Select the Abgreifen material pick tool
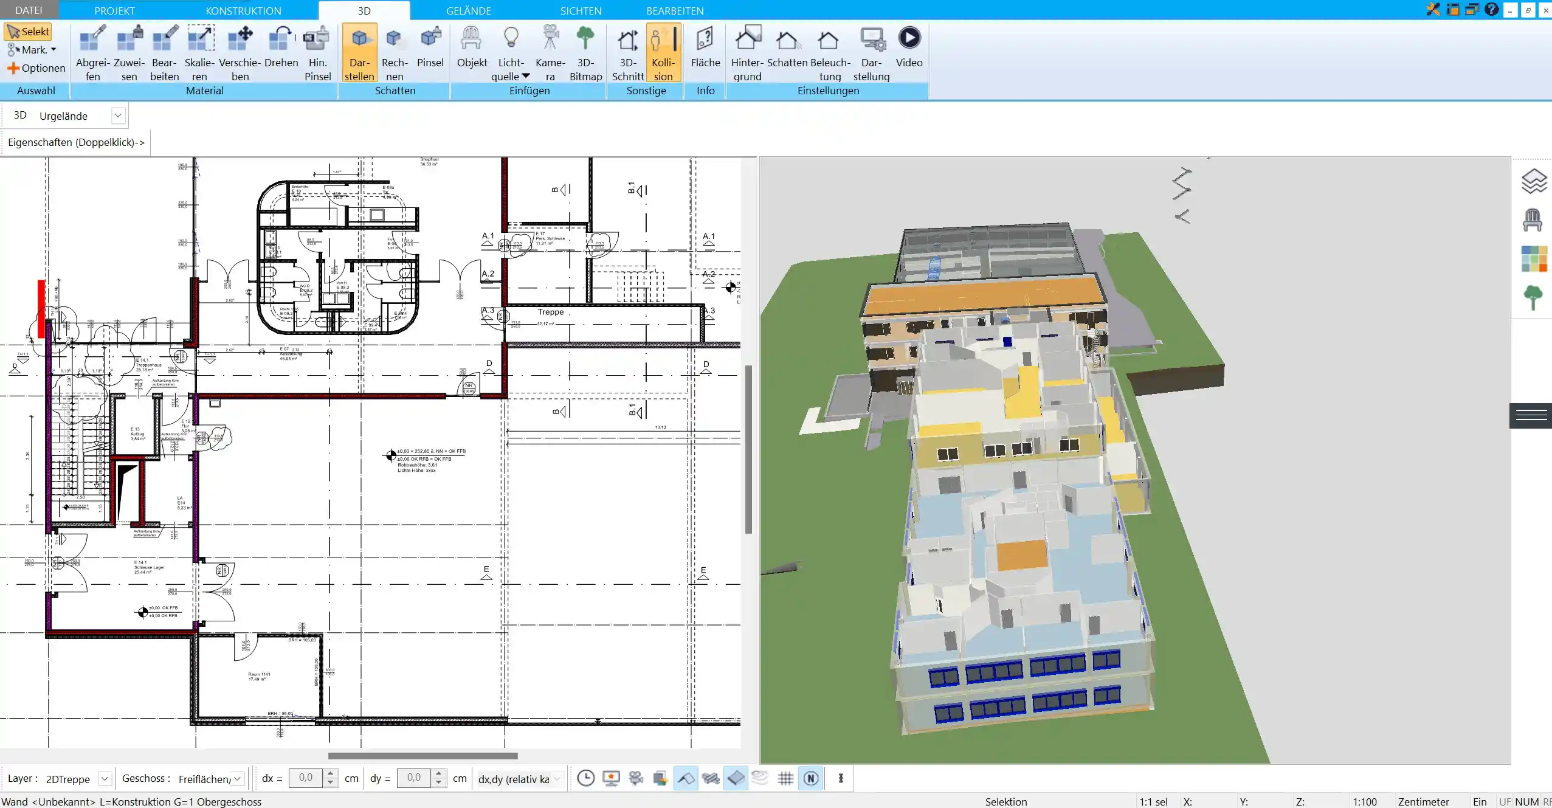The height and width of the screenshot is (808, 1552). [92, 53]
